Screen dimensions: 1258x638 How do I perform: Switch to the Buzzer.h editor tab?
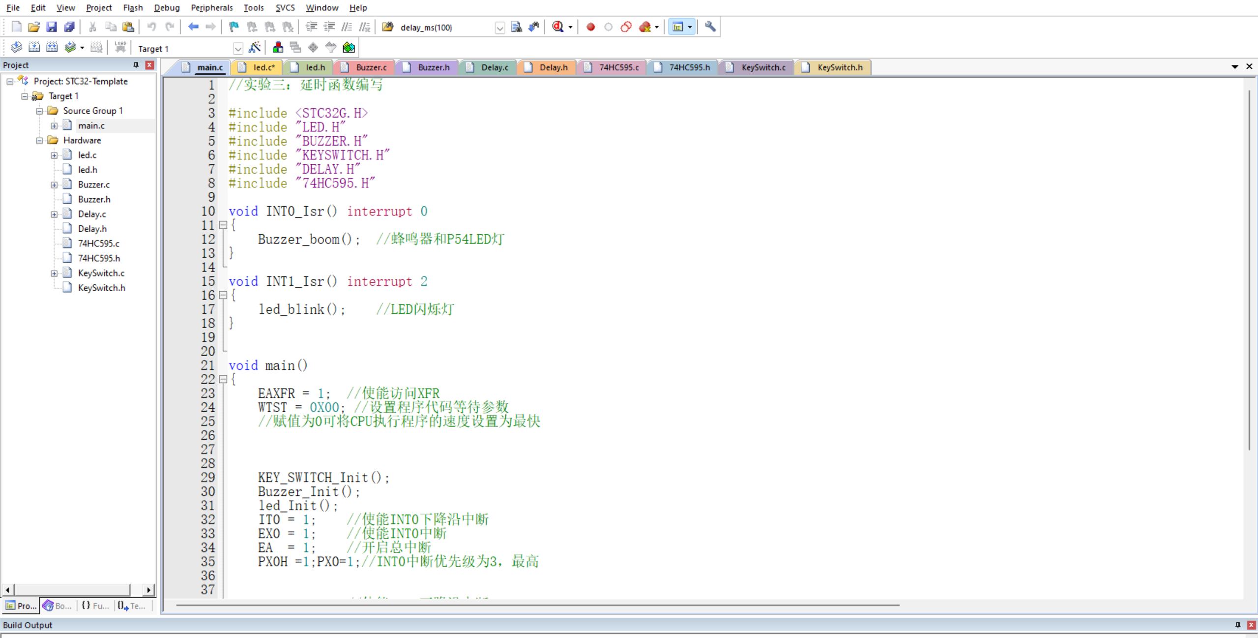(x=428, y=67)
